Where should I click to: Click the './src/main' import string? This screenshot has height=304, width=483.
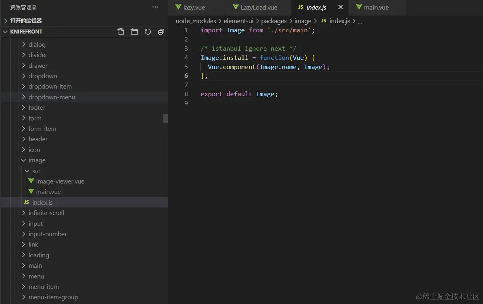point(290,30)
